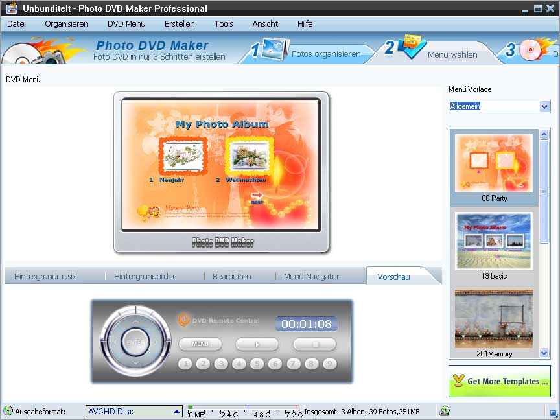This screenshot has height=420, width=560.
Task: Click number 4 on the DVD remote
Action: [239, 364]
